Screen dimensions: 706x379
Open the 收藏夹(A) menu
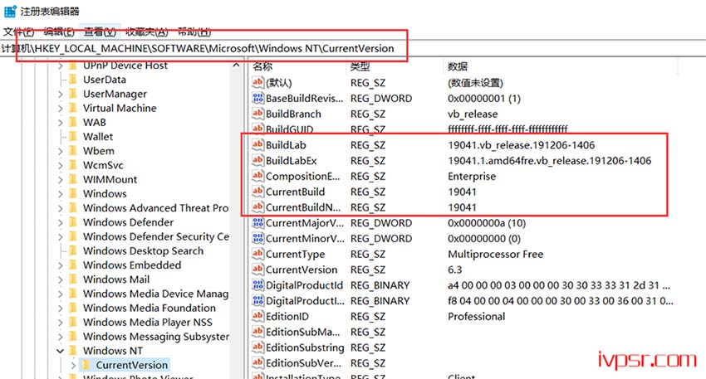pyautogui.click(x=147, y=32)
